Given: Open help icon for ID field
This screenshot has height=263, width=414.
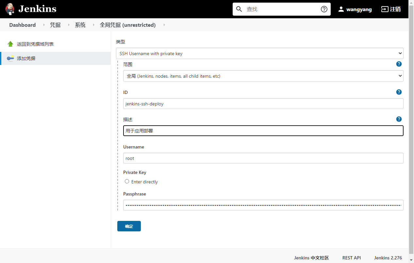Looking at the screenshot, I should 399,92.
